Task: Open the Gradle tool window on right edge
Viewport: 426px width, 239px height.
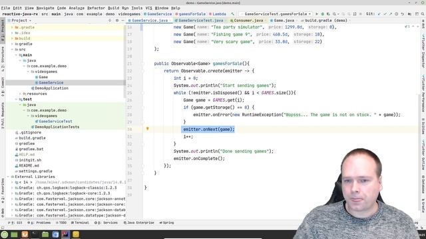Action: 423,205
